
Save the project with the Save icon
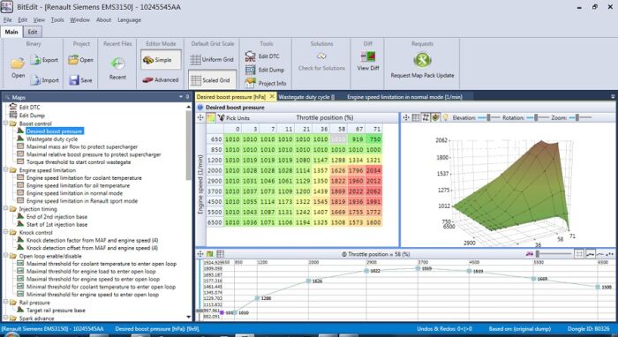click(74, 80)
